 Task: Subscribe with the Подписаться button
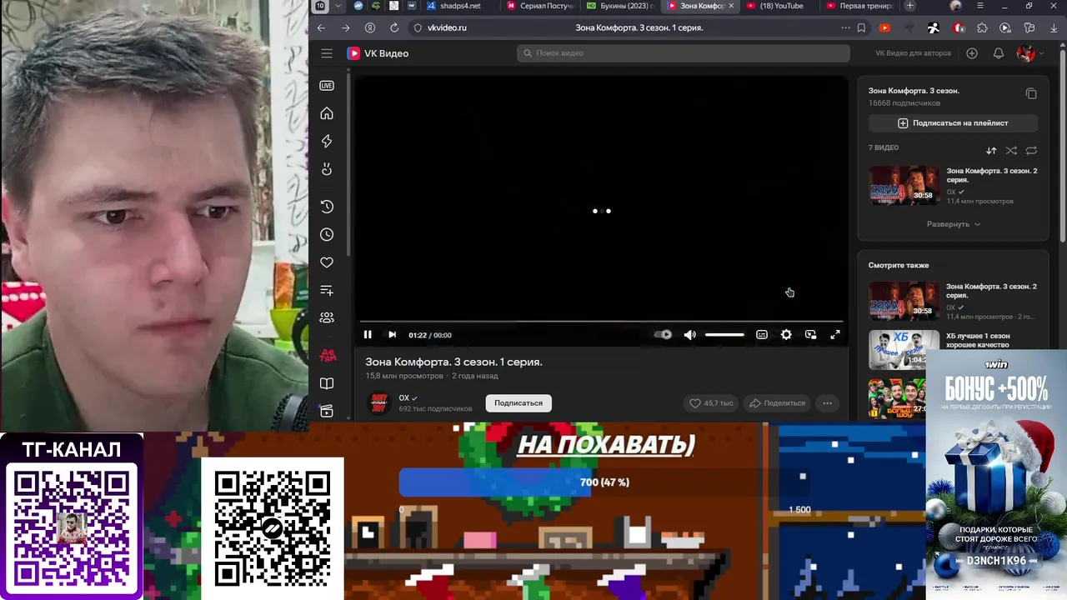point(518,403)
